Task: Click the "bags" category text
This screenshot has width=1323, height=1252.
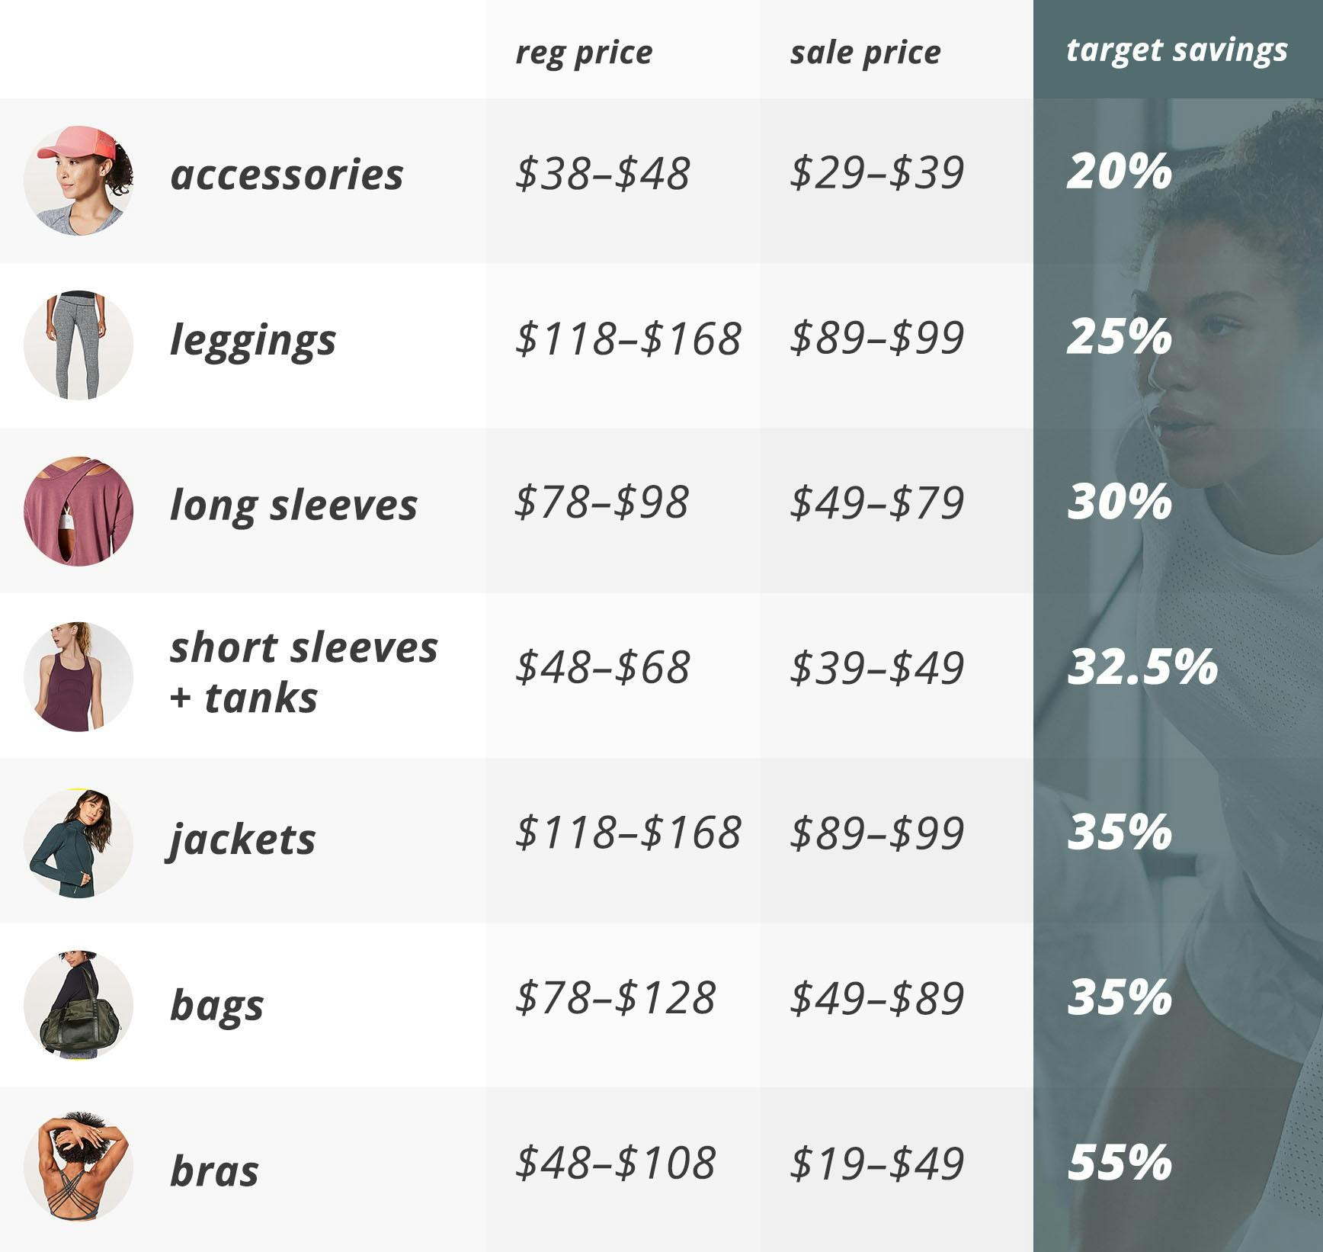Action: [x=216, y=1006]
